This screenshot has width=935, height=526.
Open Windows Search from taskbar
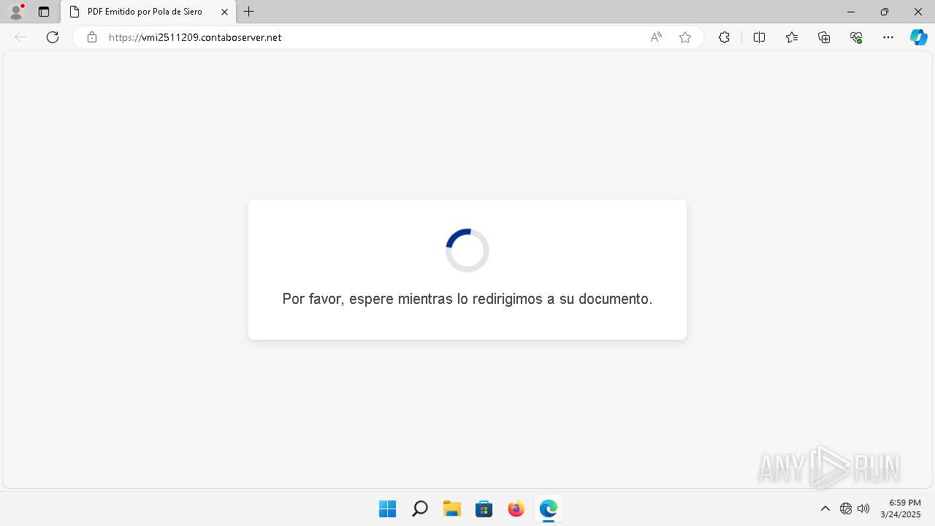(x=419, y=508)
